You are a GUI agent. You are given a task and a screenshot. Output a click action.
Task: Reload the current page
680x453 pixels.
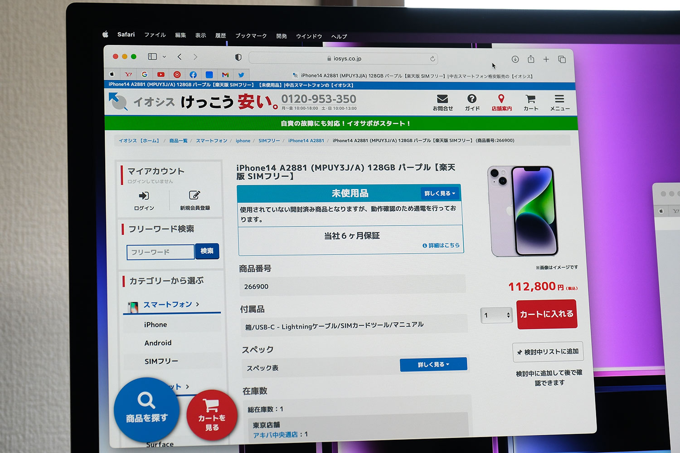[x=432, y=59]
